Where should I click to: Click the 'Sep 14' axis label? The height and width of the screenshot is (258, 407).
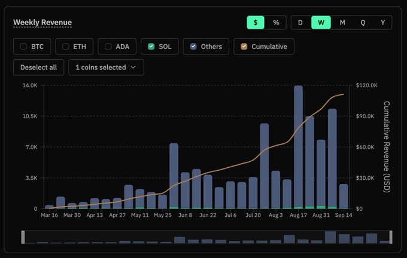344,215
